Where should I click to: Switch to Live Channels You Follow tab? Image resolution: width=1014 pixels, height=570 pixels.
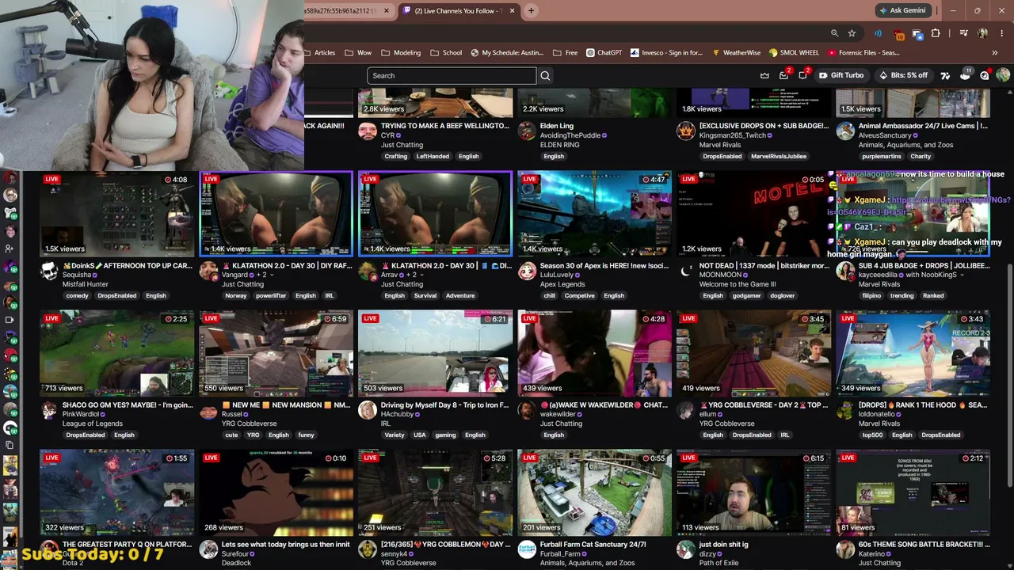(459, 10)
